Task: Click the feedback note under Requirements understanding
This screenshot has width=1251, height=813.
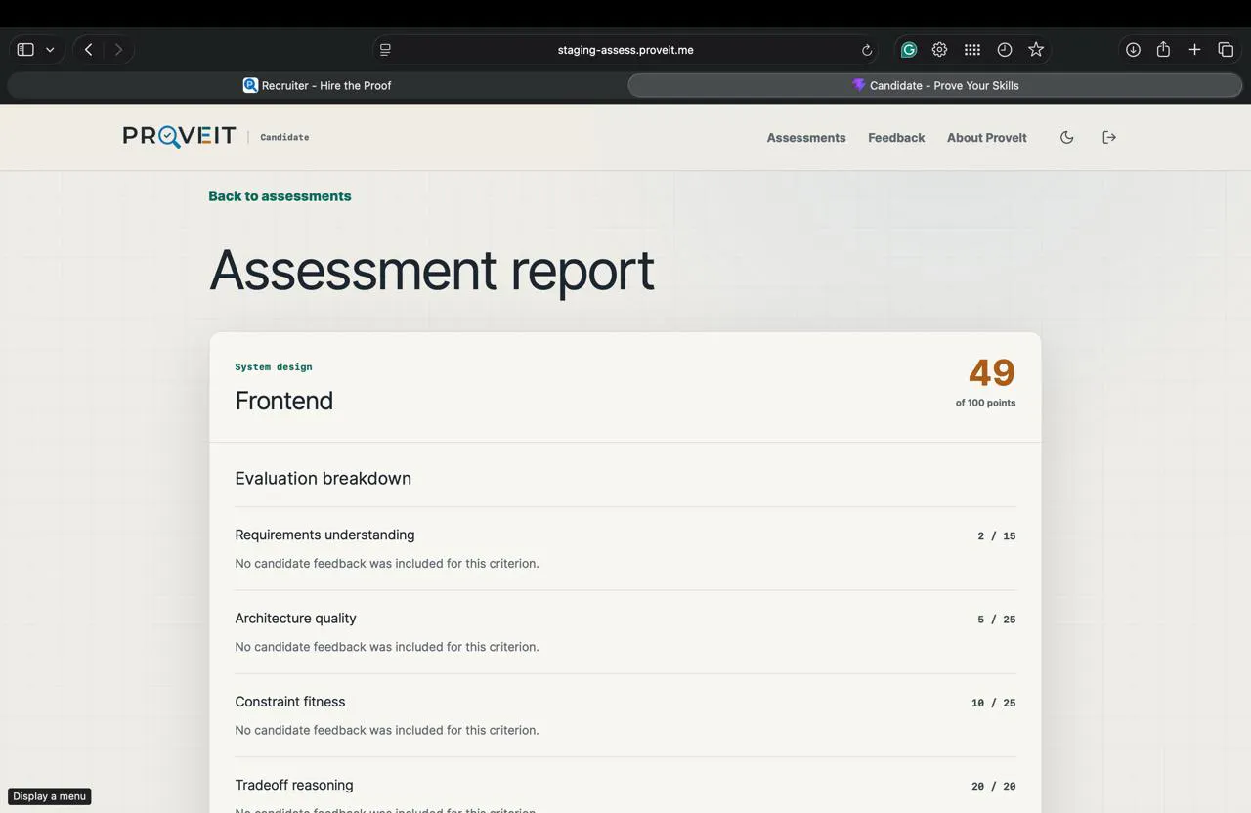Action: tap(387, 563)
